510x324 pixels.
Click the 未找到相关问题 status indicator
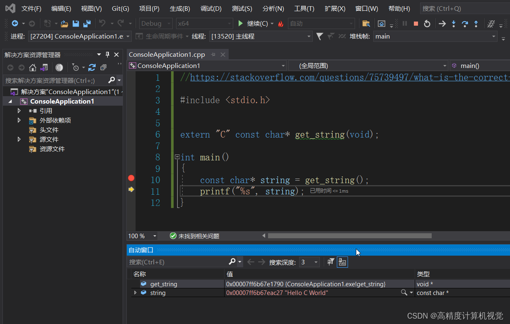(x=194, y=236)
